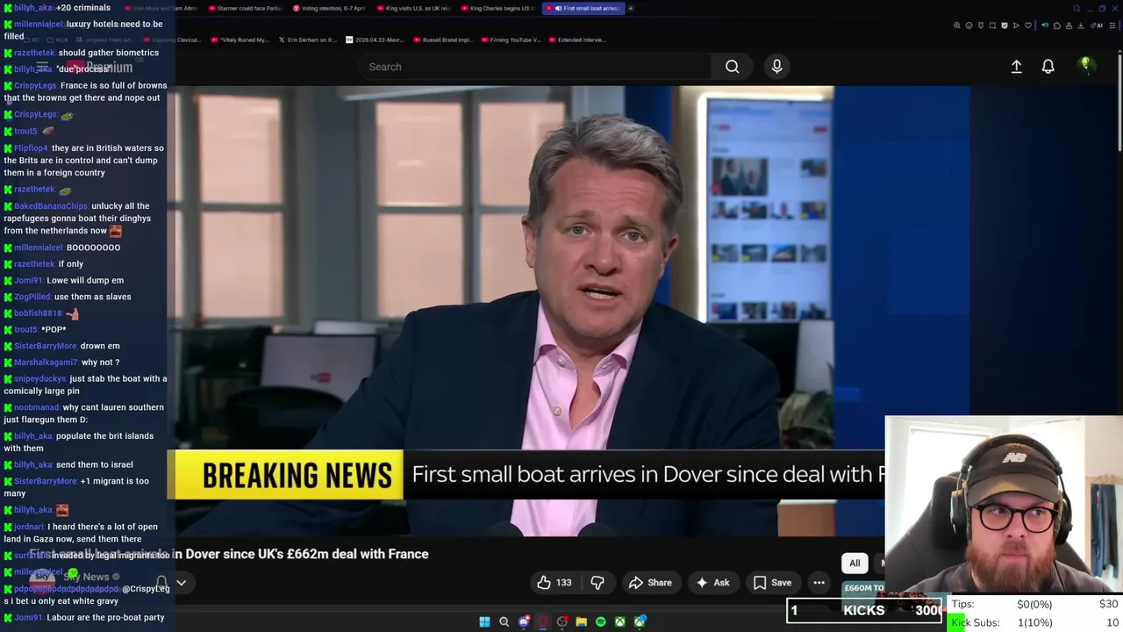Open the Vitaly Ruined My bookmark
Screen dimensions: 1123x632
point(240,39)
